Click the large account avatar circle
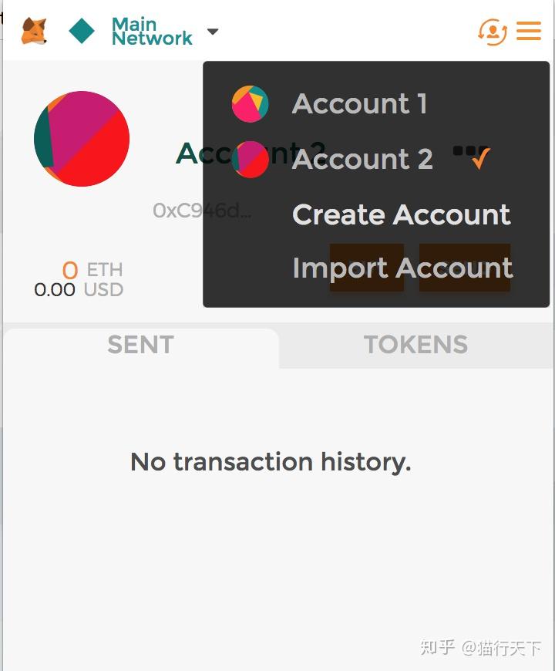The width and height of the screenshot is (555, 671). pos(82,139)
